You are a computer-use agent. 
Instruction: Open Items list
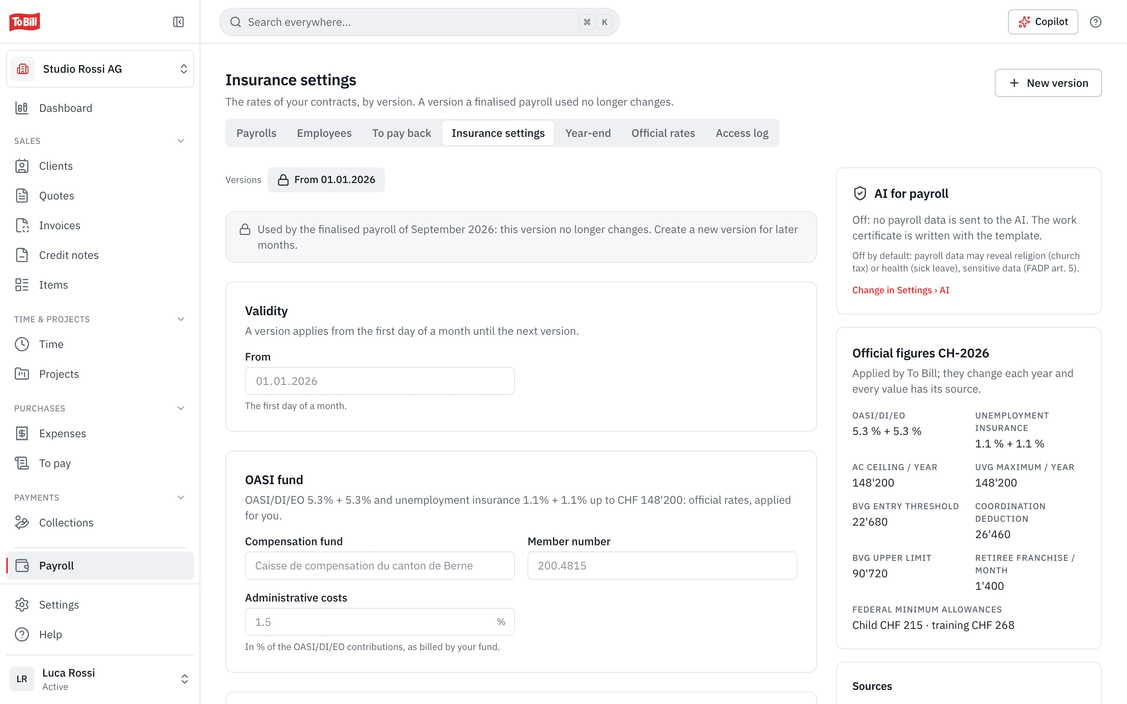[x=100, y=285]
